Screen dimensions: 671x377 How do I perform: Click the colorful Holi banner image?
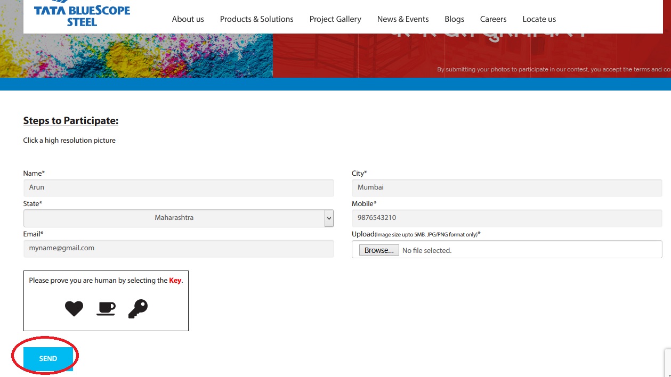[x=136, y=56]
